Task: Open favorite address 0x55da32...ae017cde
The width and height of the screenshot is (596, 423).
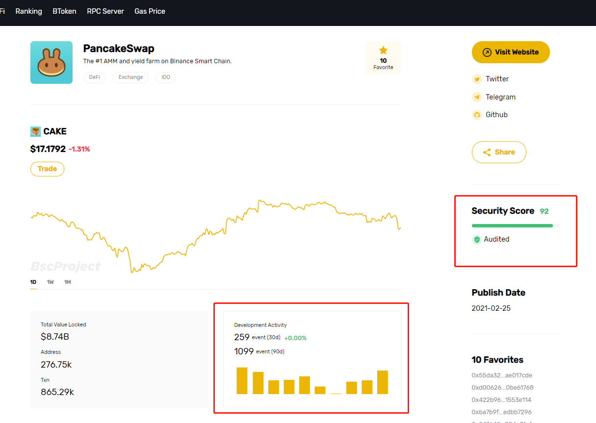Action: pyautogui.click(x=502, y=375)
